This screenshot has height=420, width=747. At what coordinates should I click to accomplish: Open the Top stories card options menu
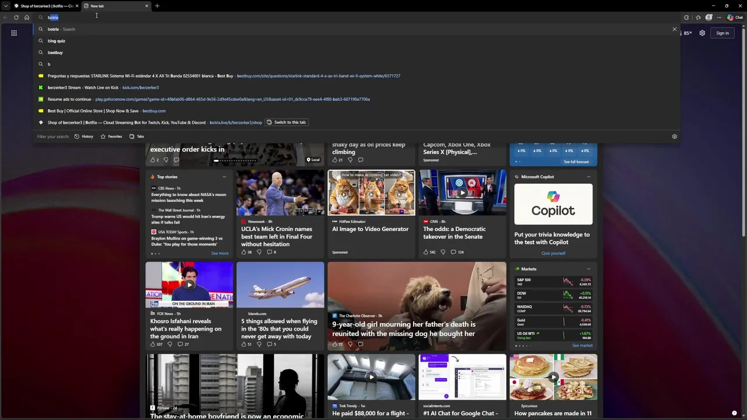click(224, 177)
